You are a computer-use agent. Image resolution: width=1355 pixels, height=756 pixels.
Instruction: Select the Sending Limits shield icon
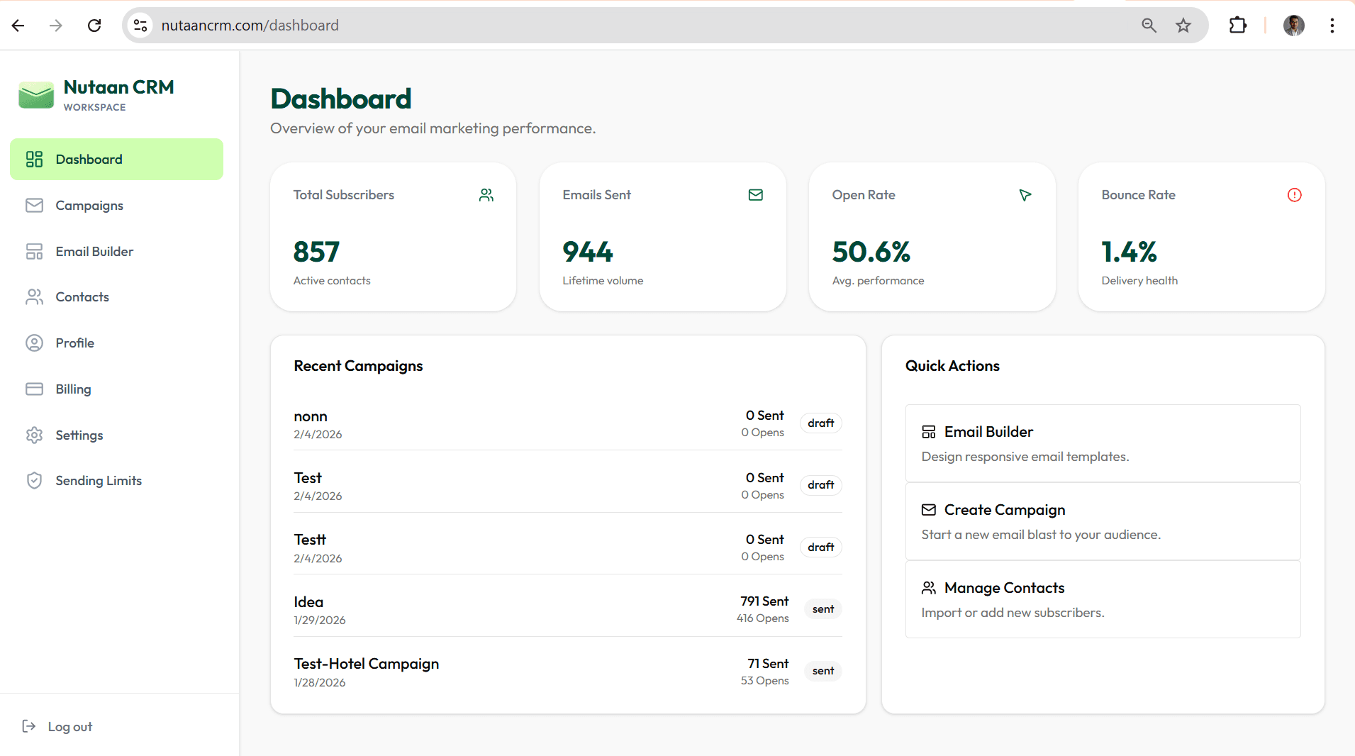34,480
